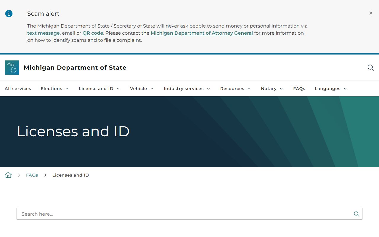Submit search with magnifier in search box
The image size is (379, 237).
point(356,214)
